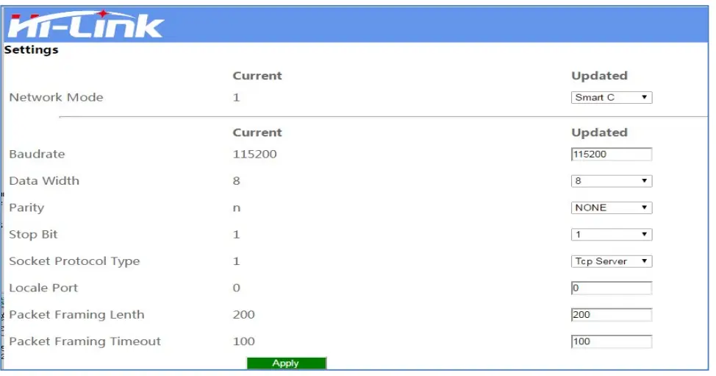Click the current Parity value n

(237, 208)
